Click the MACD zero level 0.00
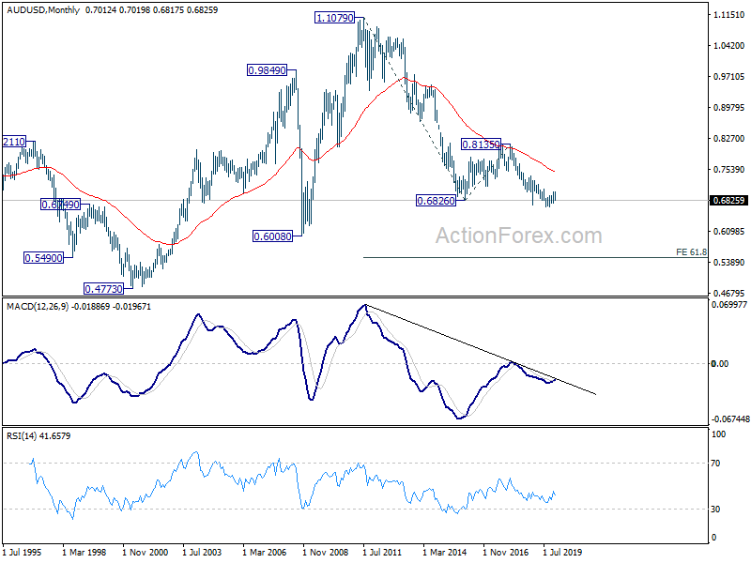751x563 pixels. pyautogui.click(x=720, y=364)
